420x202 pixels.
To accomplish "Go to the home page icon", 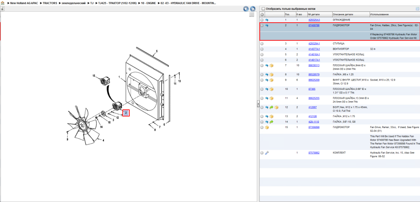I will (x=3, y=3).
